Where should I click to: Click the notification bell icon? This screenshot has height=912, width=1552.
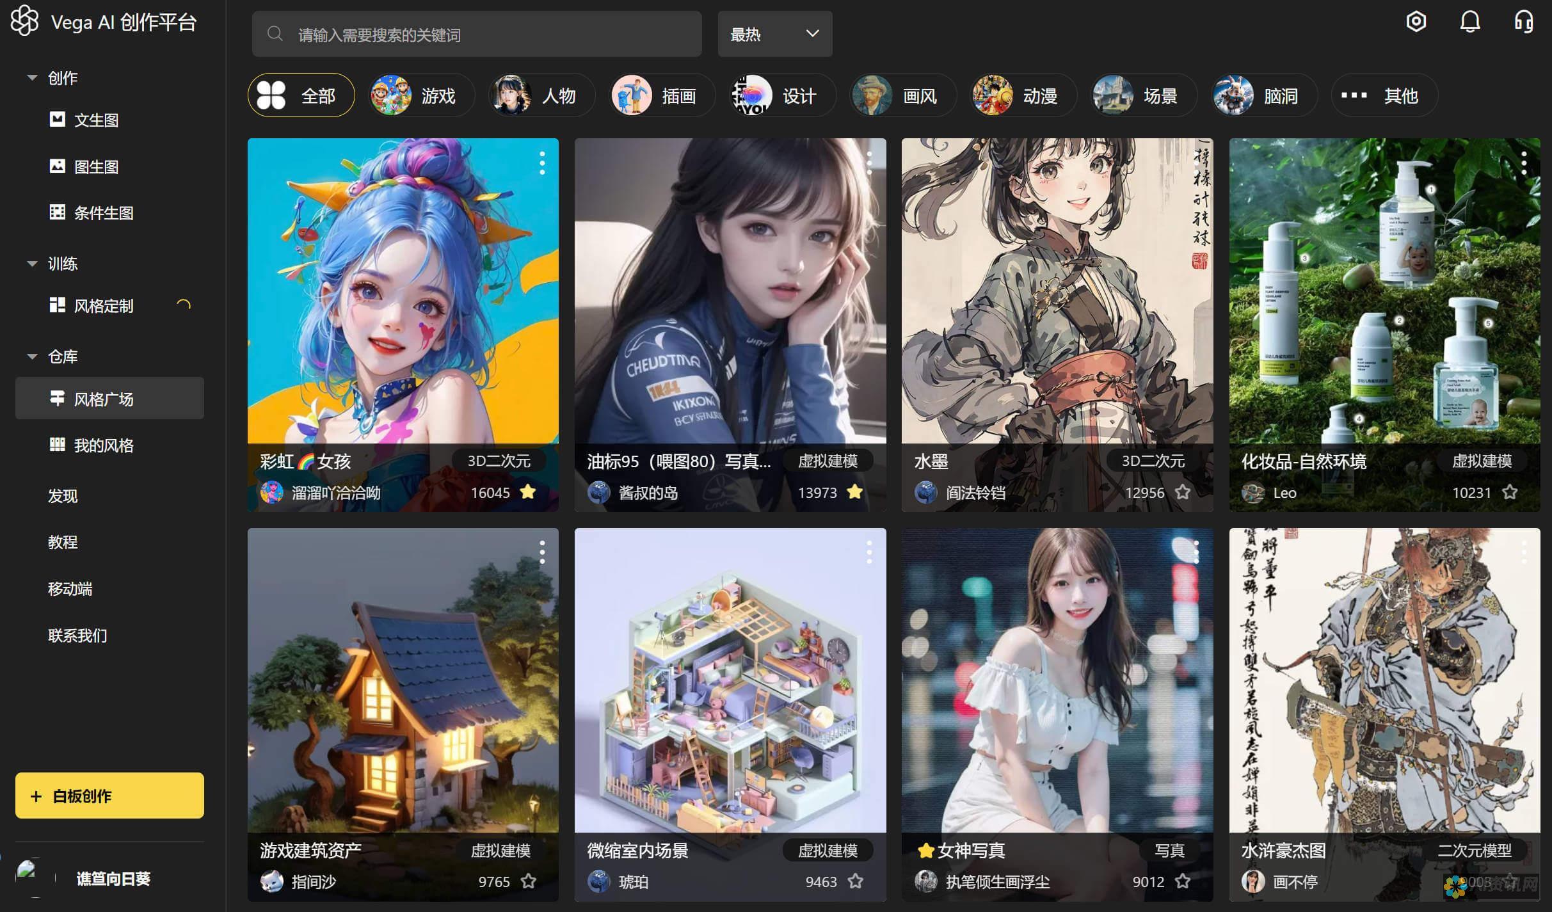[x=1469, y=22]
